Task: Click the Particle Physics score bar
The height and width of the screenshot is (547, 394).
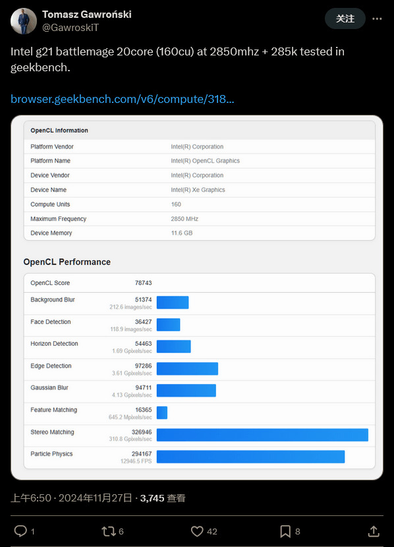Action: [x=251, y=457]
